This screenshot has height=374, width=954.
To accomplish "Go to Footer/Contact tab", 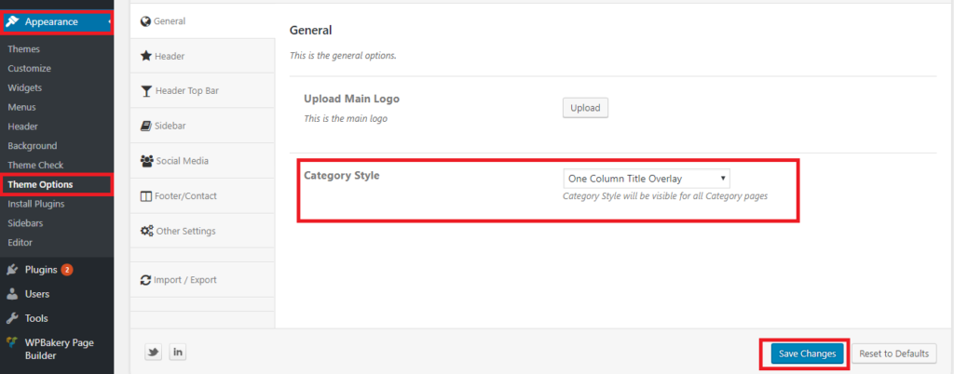I will [182, 196].
